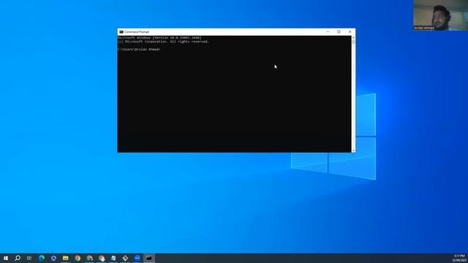Switch to the Zoom app on taskbar
Viewport: 468px width, 263px height.
click(137, 258)
